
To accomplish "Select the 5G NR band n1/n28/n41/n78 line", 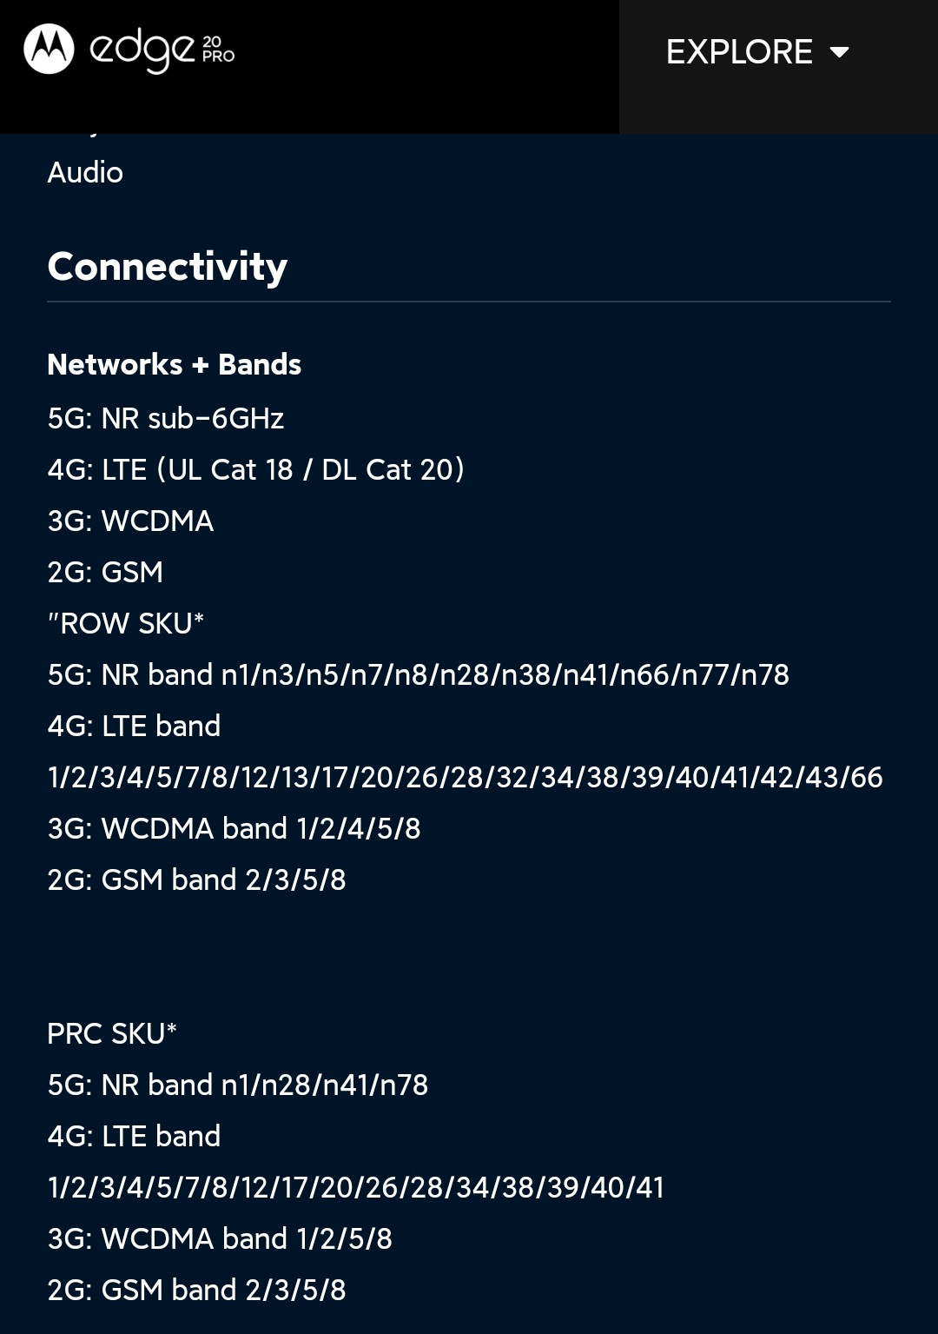I will pyautogui.click(x=238, y=1085).
